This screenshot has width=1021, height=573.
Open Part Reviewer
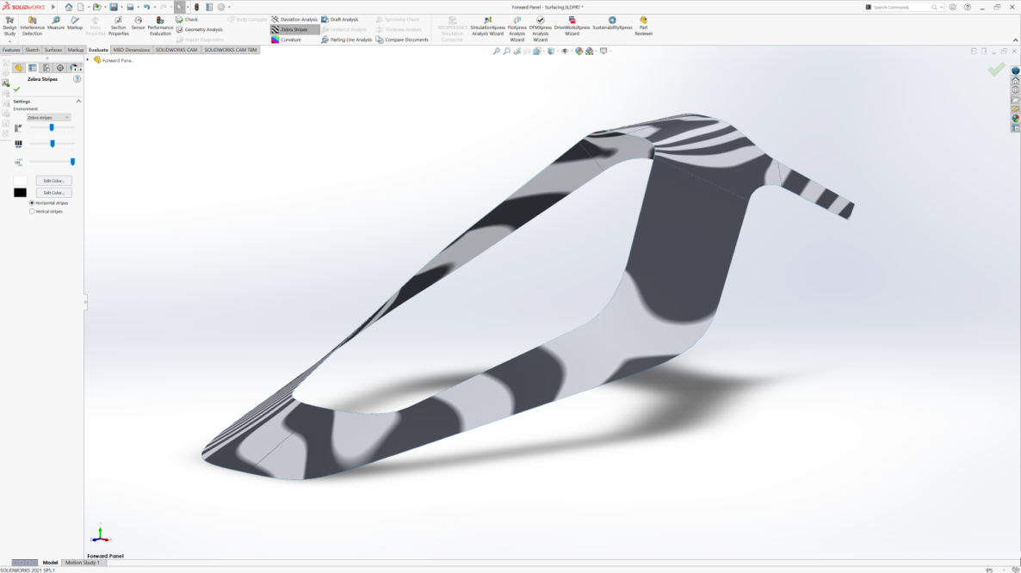(643, 26)
